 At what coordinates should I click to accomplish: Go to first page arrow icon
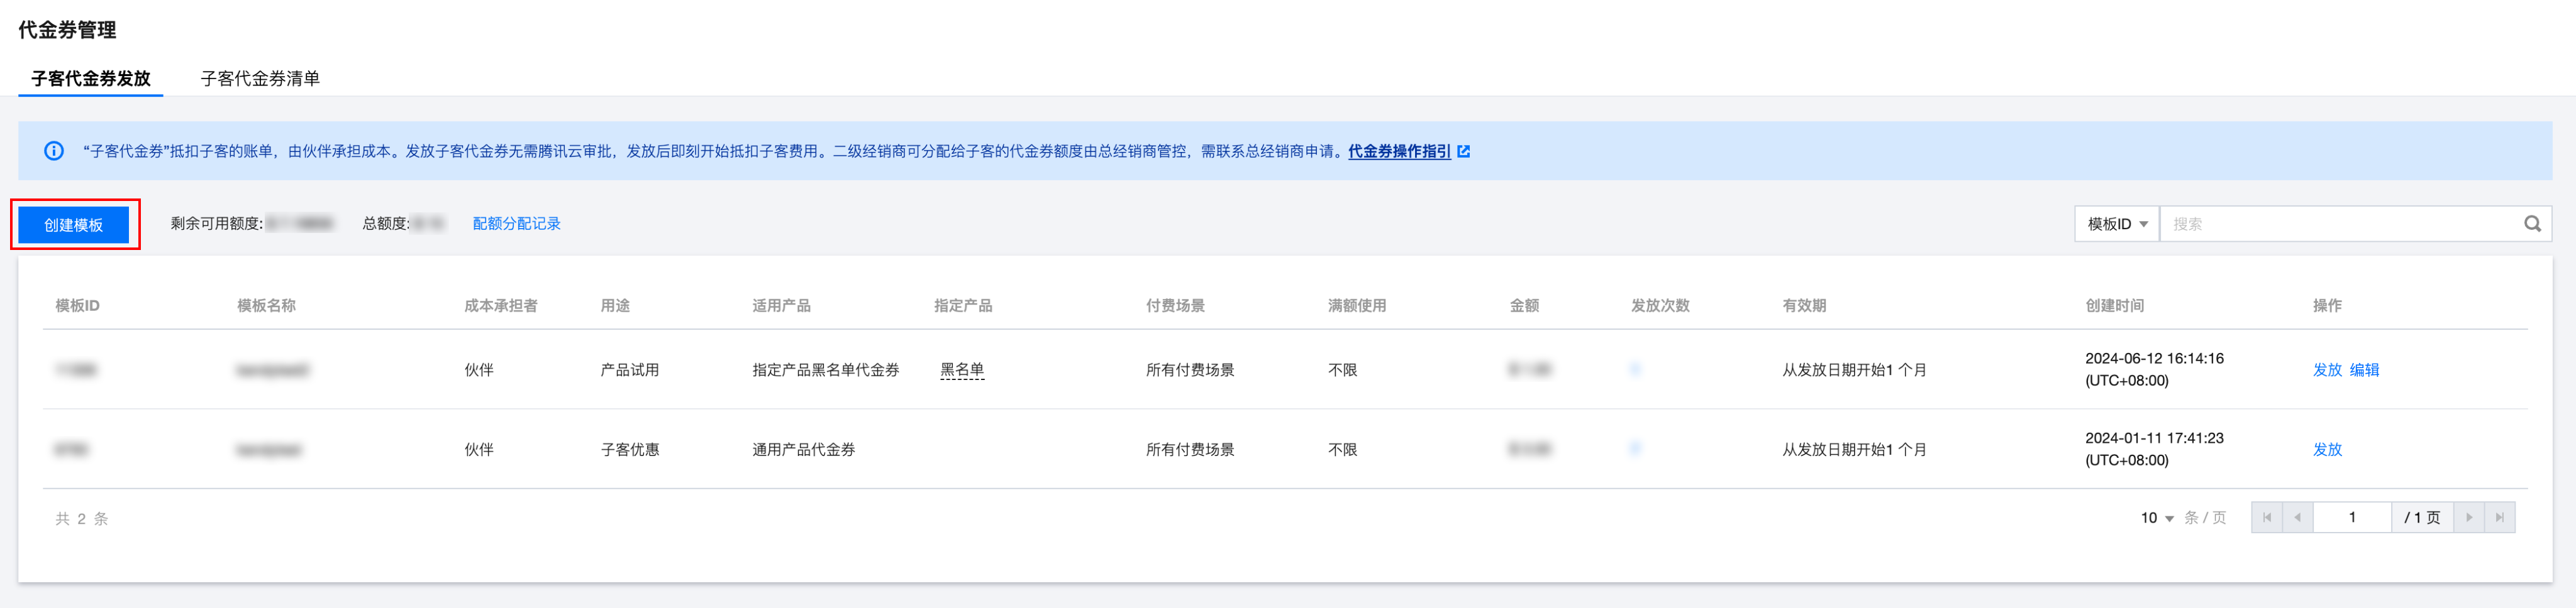[x=2267, y=517]
